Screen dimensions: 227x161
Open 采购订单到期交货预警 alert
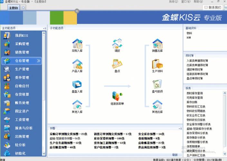coord(69,134)
